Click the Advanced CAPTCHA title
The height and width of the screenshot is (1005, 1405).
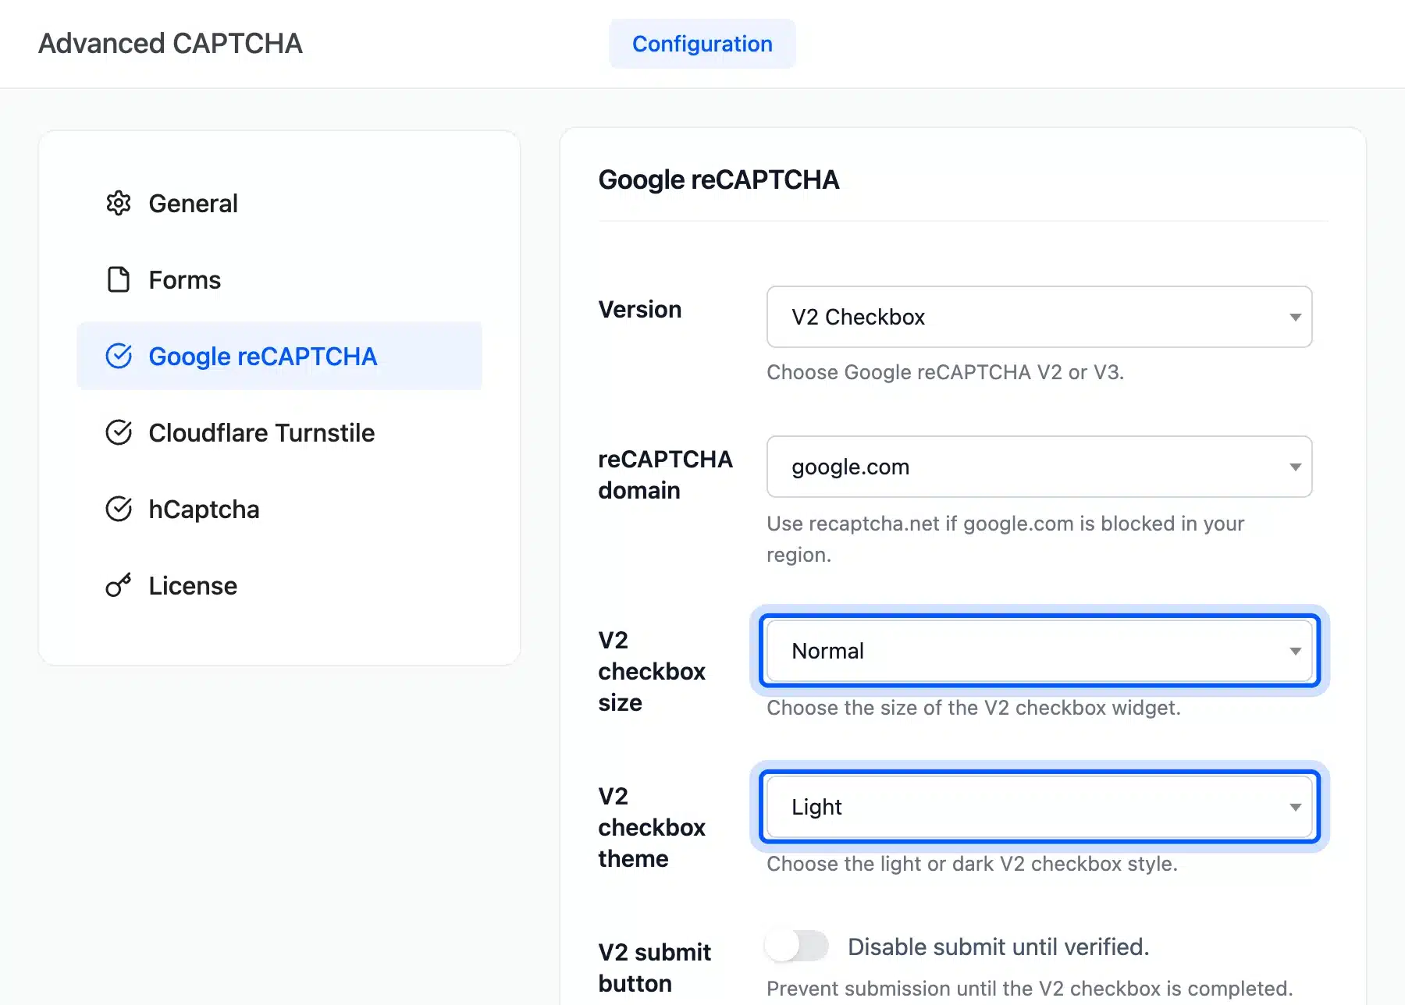click(x=170, y=44)
